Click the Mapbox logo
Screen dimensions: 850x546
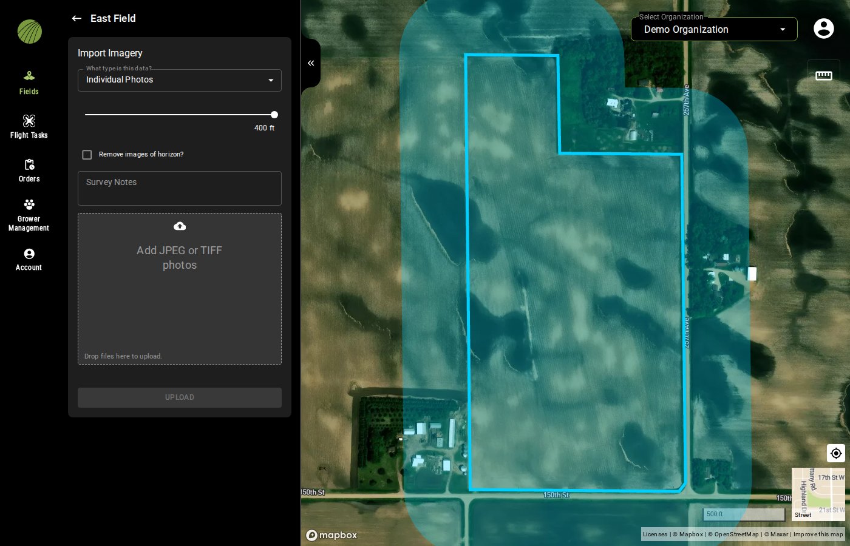click(x=331, y=535)
